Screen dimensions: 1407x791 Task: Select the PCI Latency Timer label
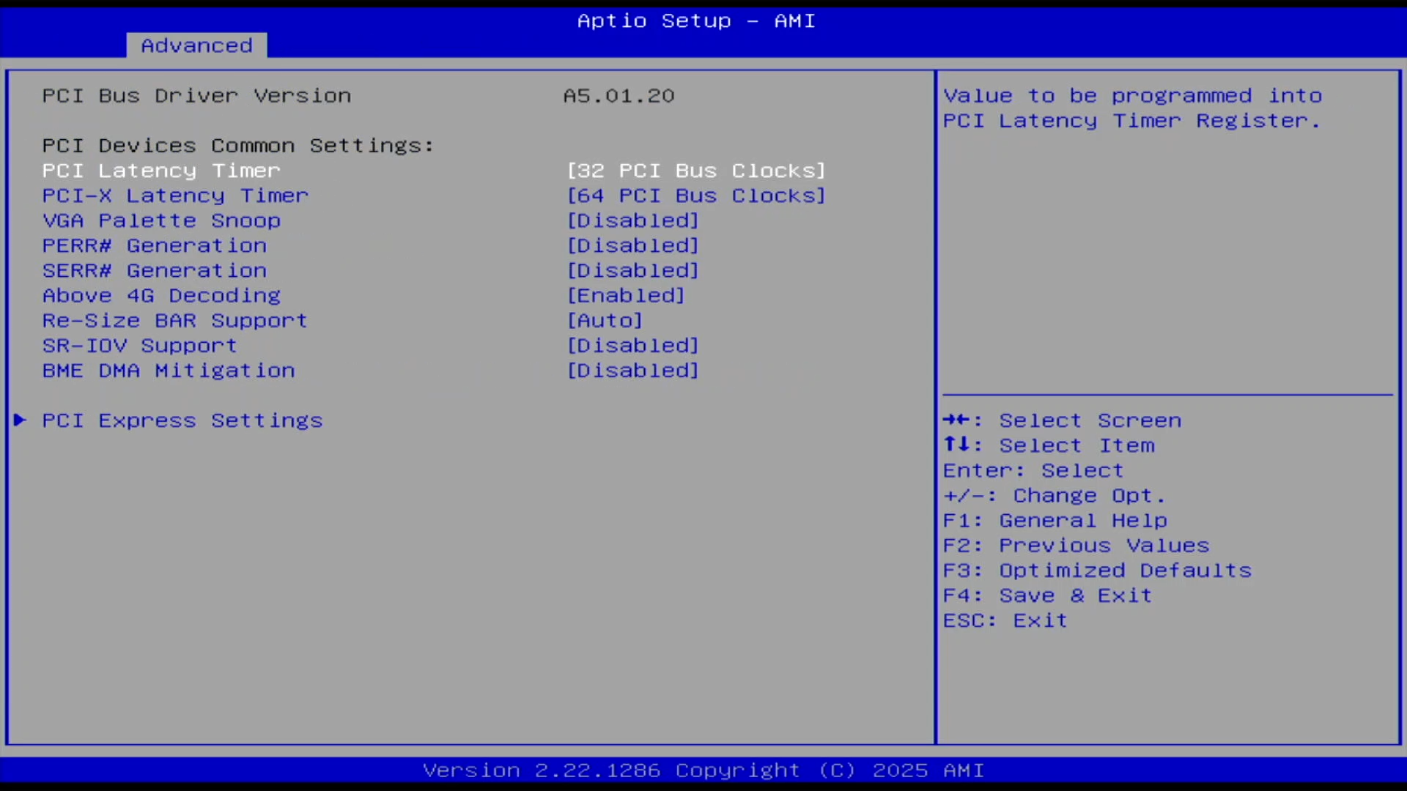[161, 171]
